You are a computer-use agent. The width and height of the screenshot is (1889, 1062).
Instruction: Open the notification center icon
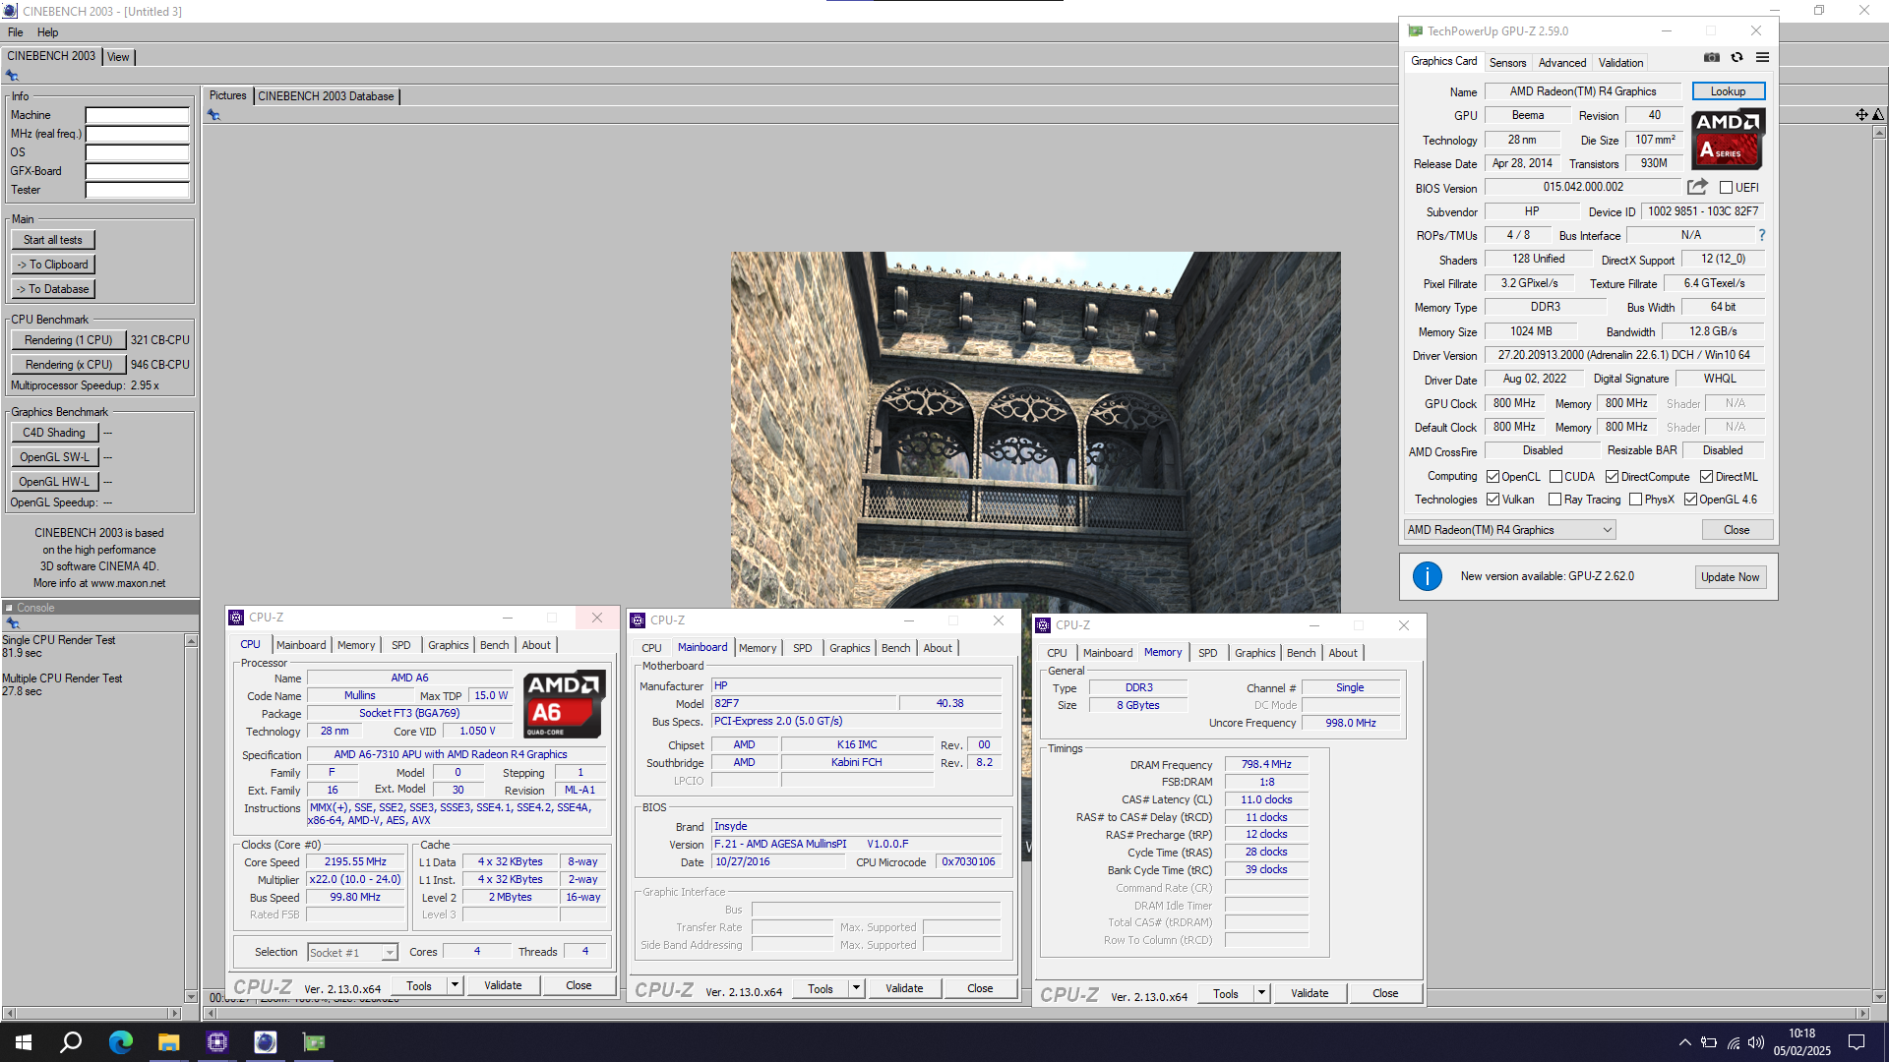point(1857,1042)
